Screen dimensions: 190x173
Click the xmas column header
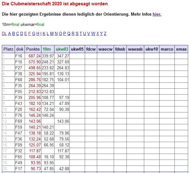(x=181, y=49)
